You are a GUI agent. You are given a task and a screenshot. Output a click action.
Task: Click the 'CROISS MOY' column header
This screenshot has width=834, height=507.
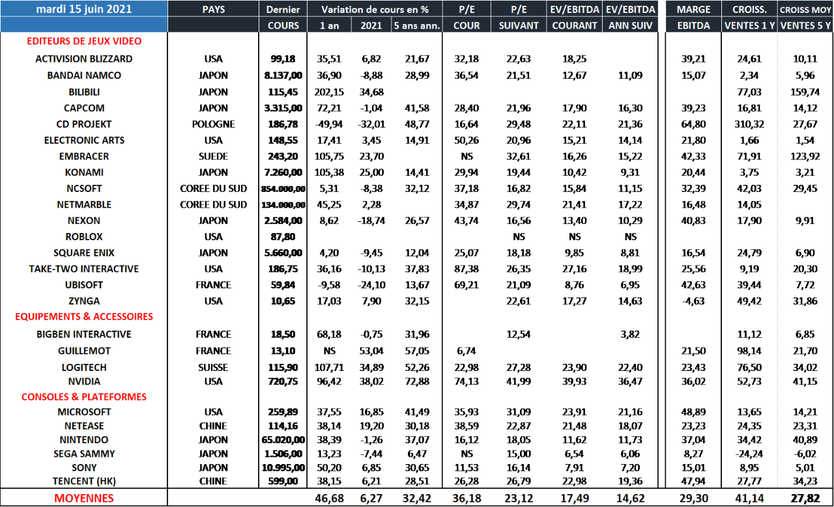tap(805, 9)
